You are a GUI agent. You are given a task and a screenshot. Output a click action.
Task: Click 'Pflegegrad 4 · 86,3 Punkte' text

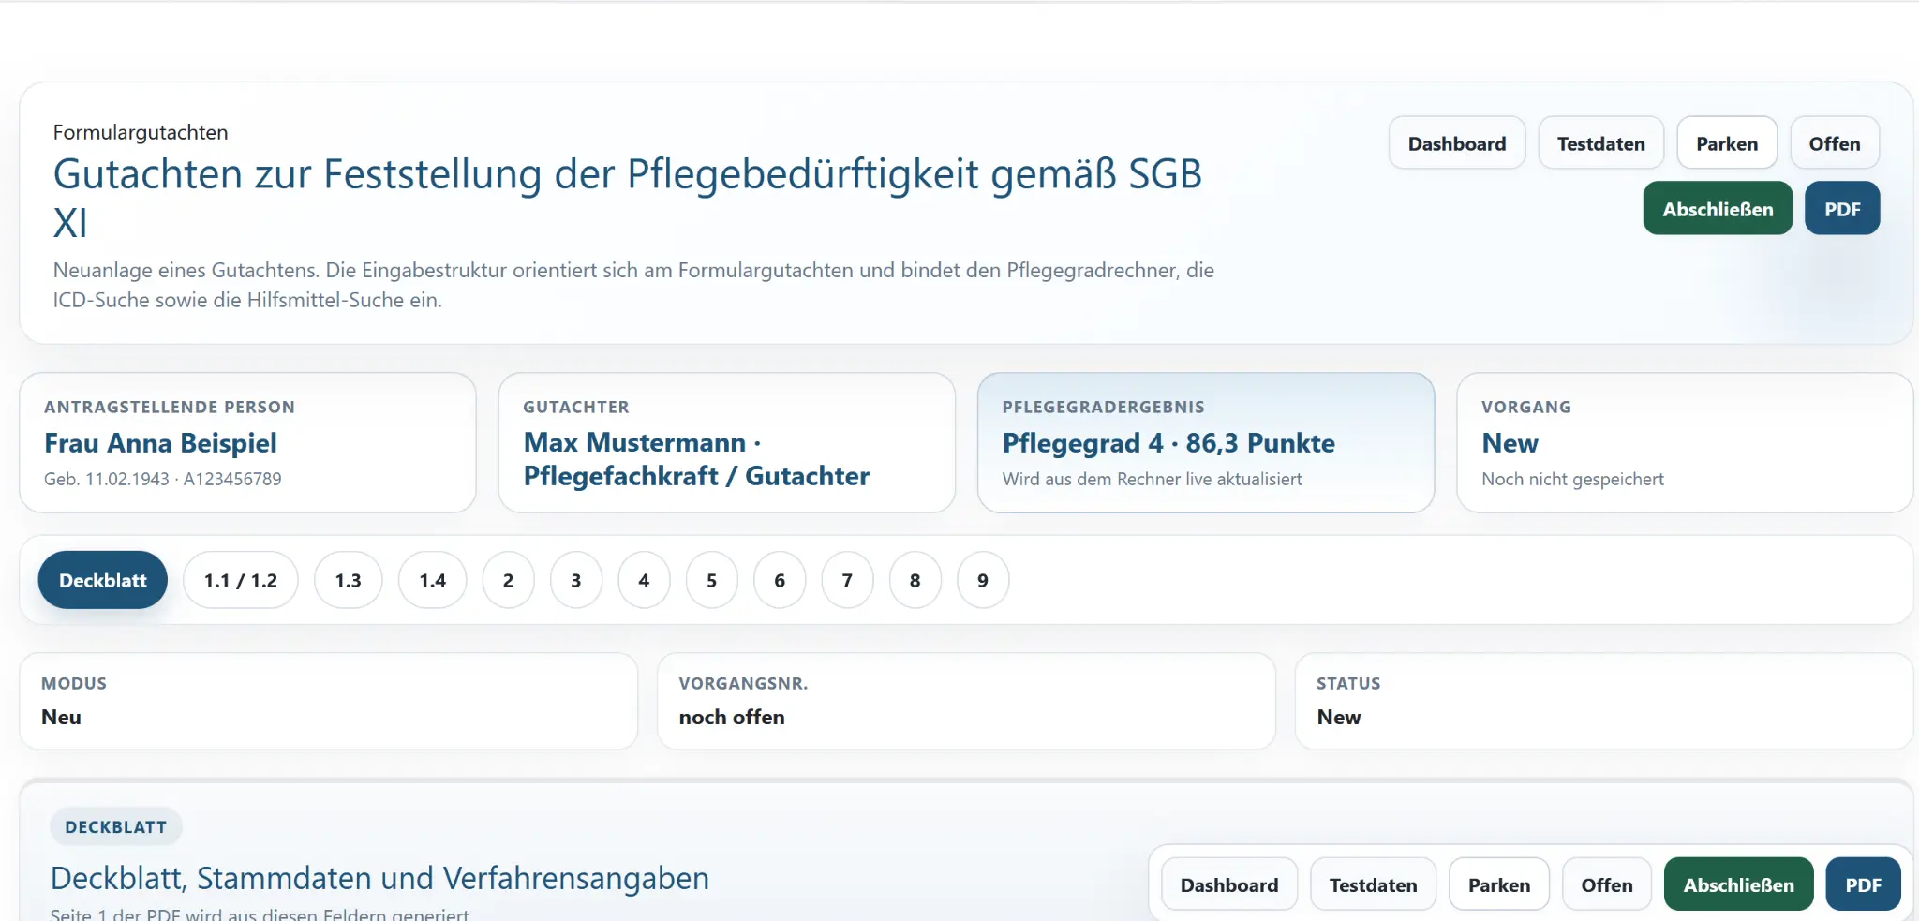[1168, 443]
